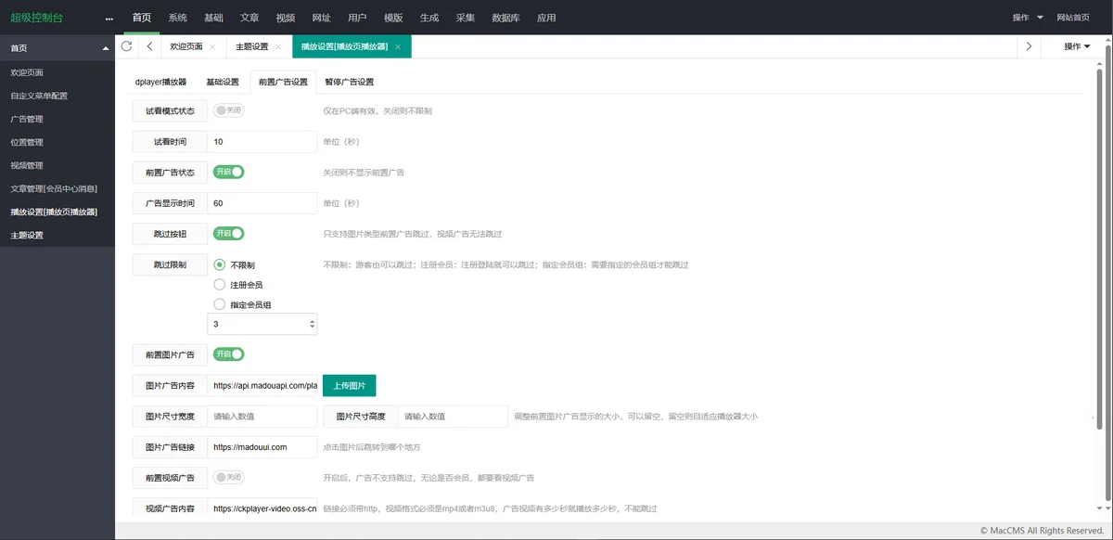Turn off the 跳过按钮 toggle
This screenshot has height=540, width=1113.
pos(228,233)
